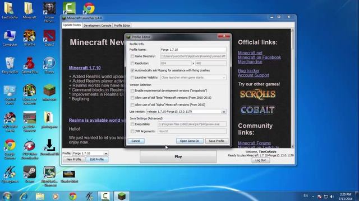Open the Control Panel desktop icon
Image resolution: width=359 pixels, height=201 pixels.
tap(10, 95)
